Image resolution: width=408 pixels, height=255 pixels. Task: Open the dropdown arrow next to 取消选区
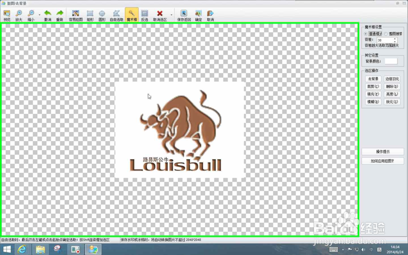pyautogui.click(x=171, y=15)
